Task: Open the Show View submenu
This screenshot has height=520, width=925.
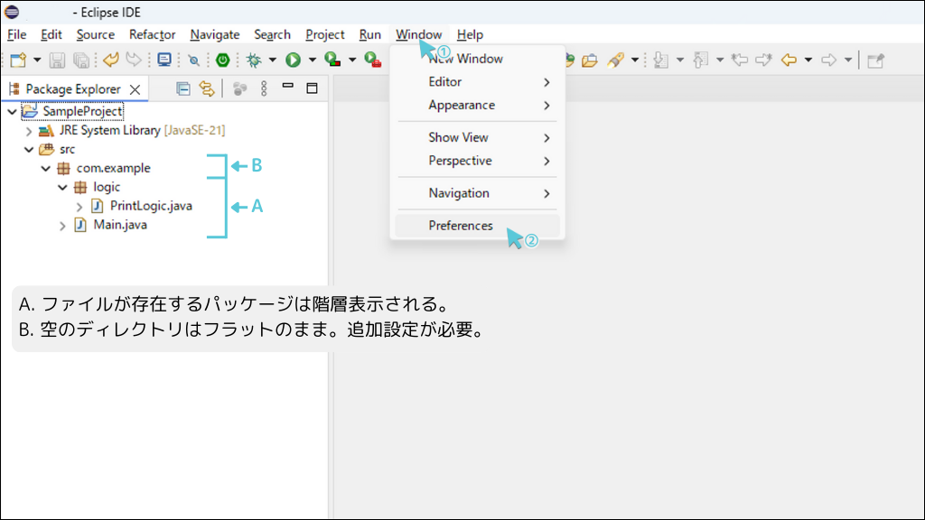Action: pyautogui.click(x=477, y=137)
